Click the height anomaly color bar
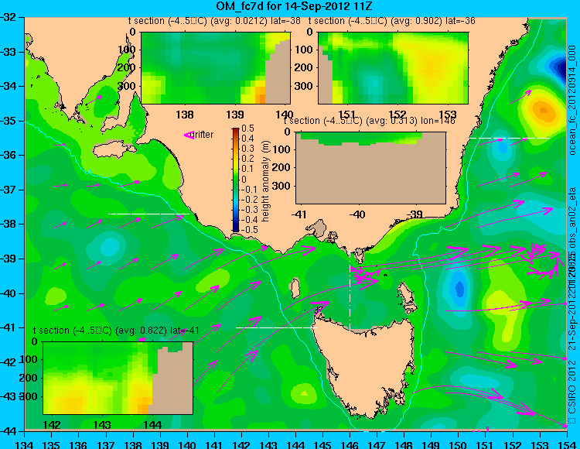Viewport: 580px width, 449px height. tap(236, 180)
